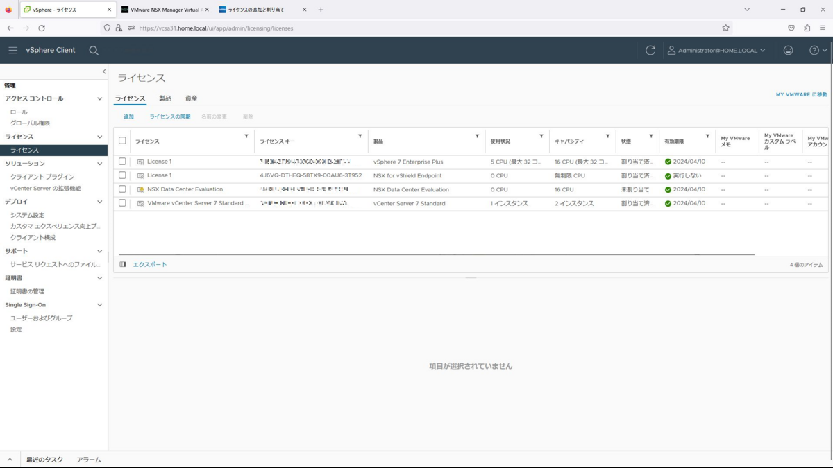Filter the 使用状況 column
The image size is (833, 468).
pyautogui.click(x=541, y=136)
